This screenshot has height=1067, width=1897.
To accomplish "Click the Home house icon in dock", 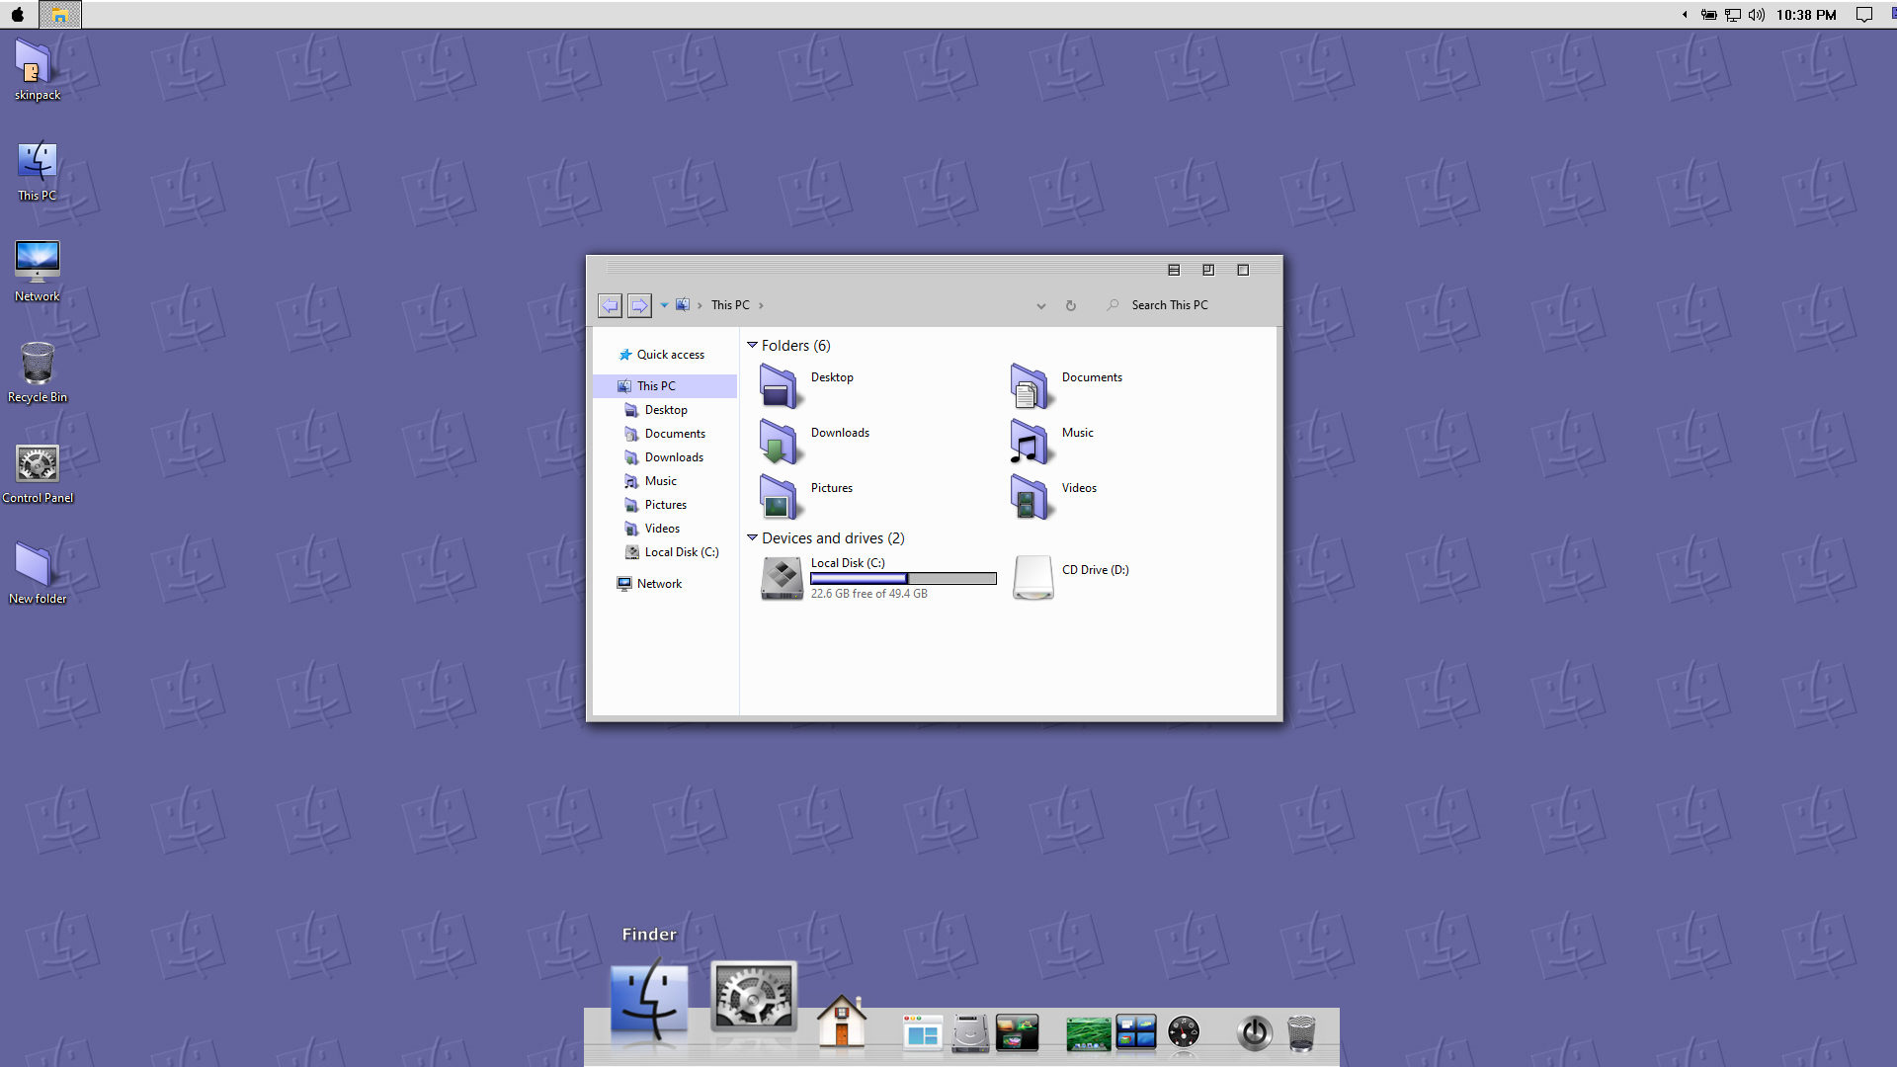I will point(842,1022).
